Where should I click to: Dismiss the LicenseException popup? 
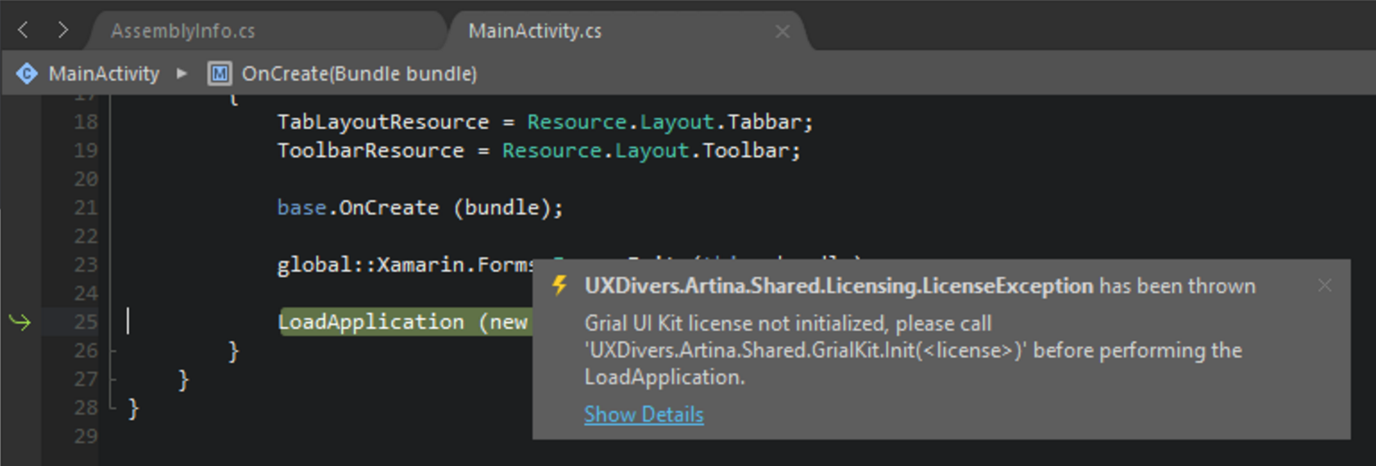(1324, 285)
